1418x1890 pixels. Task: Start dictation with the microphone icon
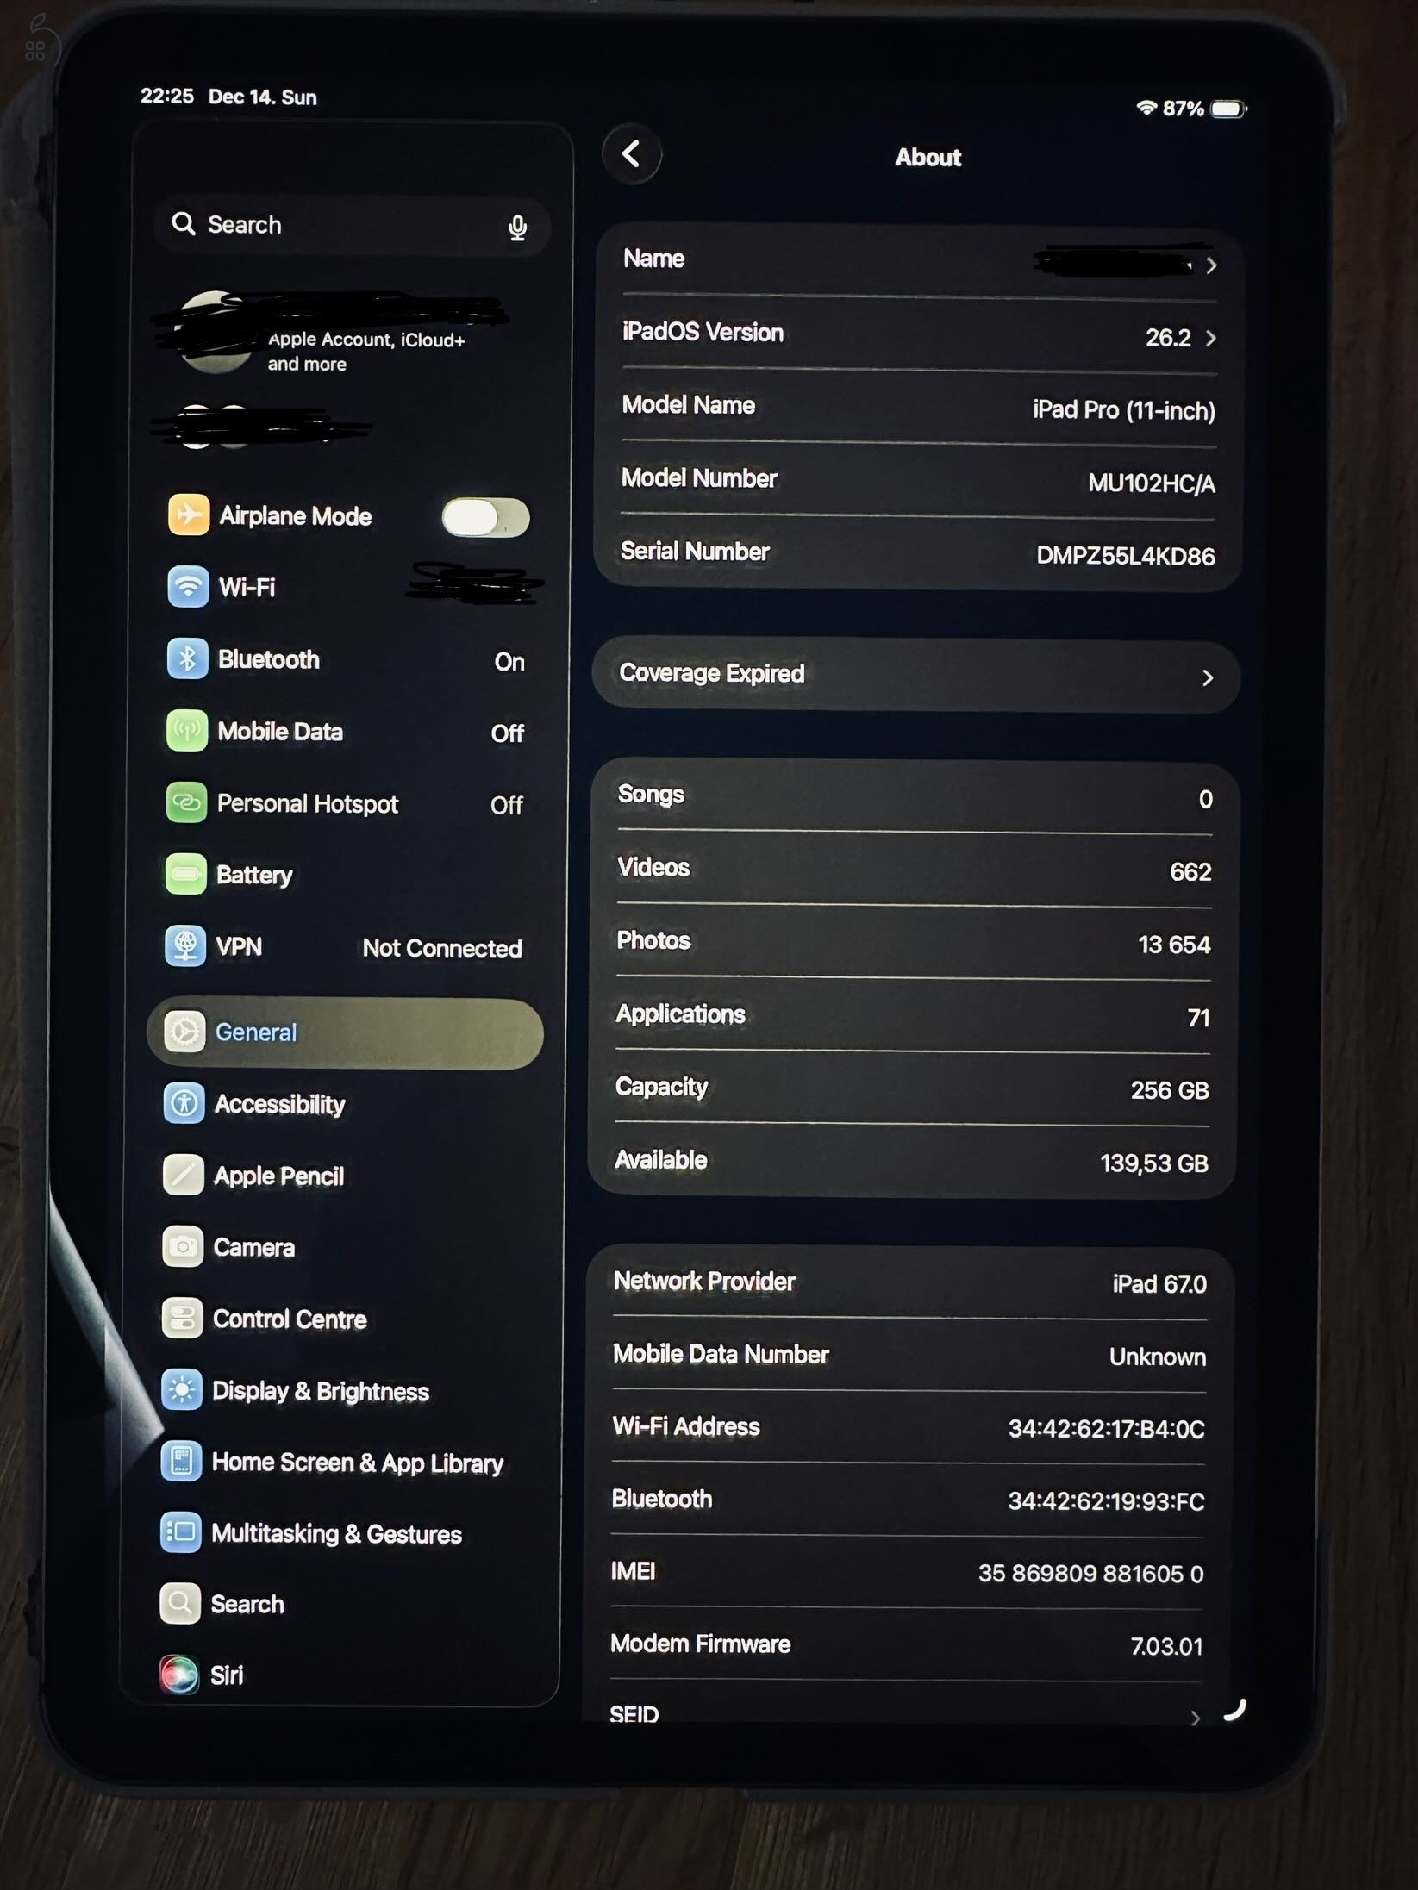tap(518, 226)
